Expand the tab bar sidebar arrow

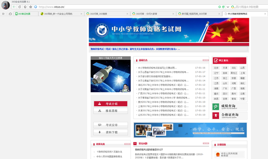[x=3, y=14]
